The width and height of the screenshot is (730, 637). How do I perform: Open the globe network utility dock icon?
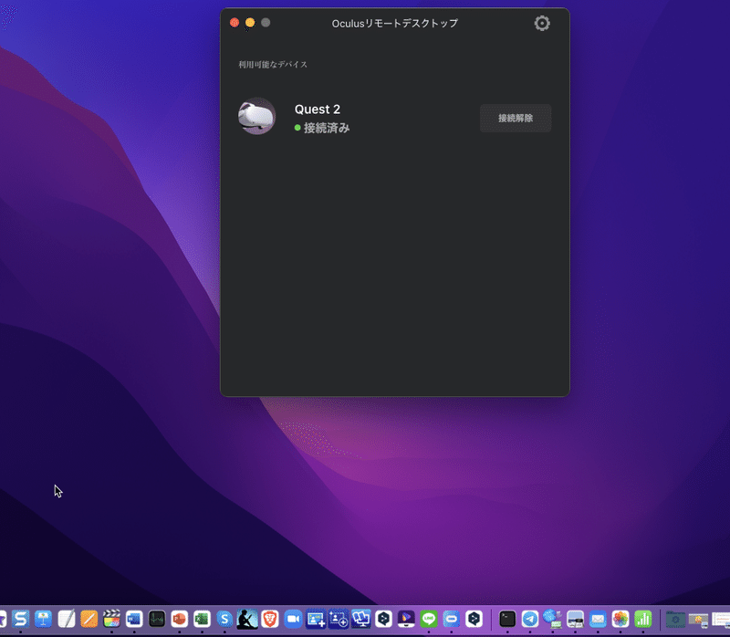point(553,620)
